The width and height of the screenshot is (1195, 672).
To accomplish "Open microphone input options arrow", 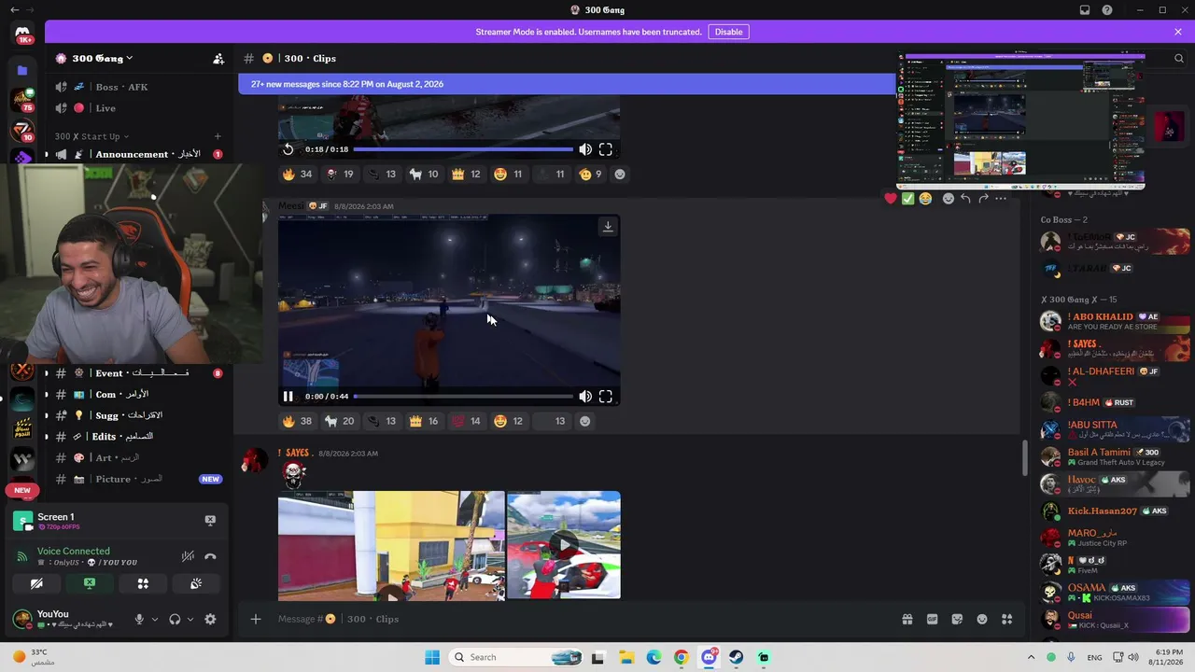I will (155, 619).
